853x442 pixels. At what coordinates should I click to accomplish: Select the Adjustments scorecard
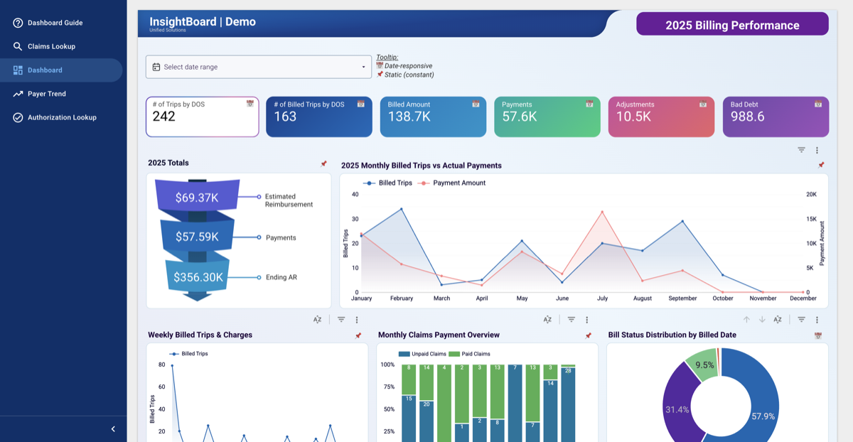[x=661, y=117]
